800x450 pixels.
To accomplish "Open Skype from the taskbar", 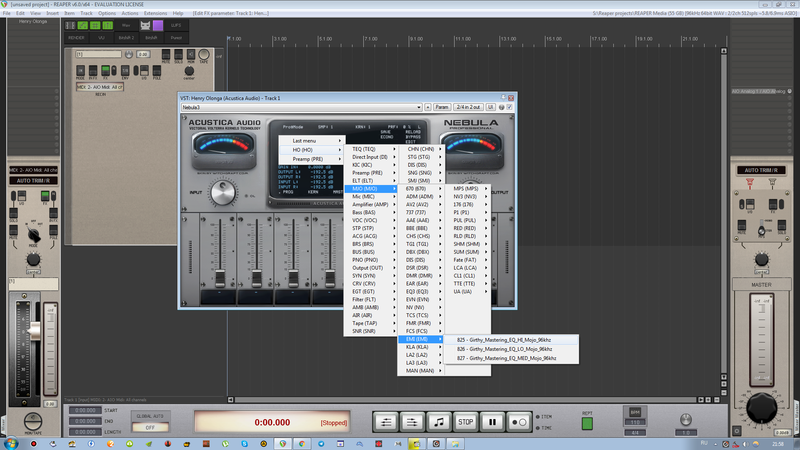I will coord(245,444).
